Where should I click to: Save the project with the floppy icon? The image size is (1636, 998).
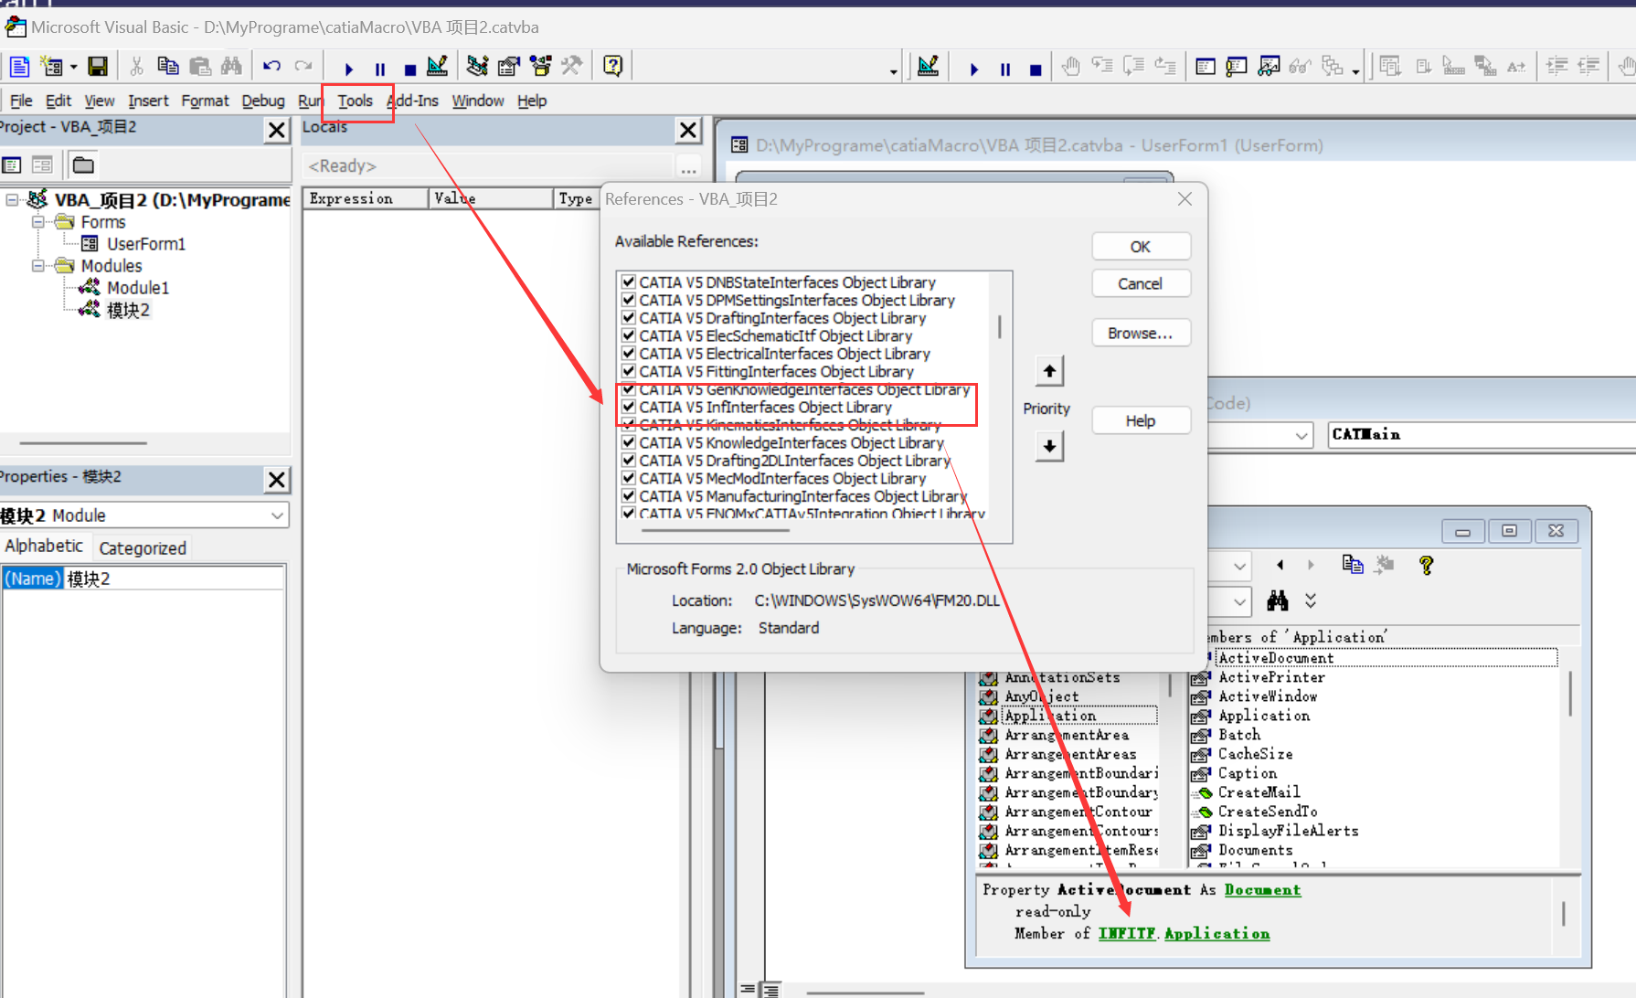(x=98, y=67)
